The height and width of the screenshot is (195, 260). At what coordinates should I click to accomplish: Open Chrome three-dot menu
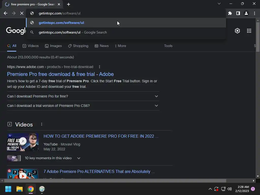click(254, 13)
